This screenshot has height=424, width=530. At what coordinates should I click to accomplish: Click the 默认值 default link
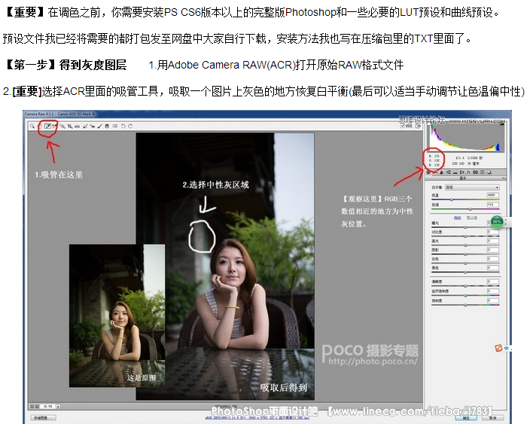[x=472, y=218]
